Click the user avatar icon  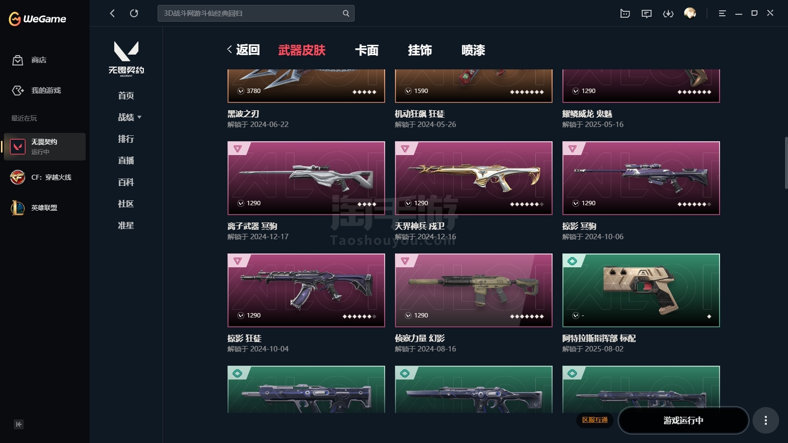[690, 13]
